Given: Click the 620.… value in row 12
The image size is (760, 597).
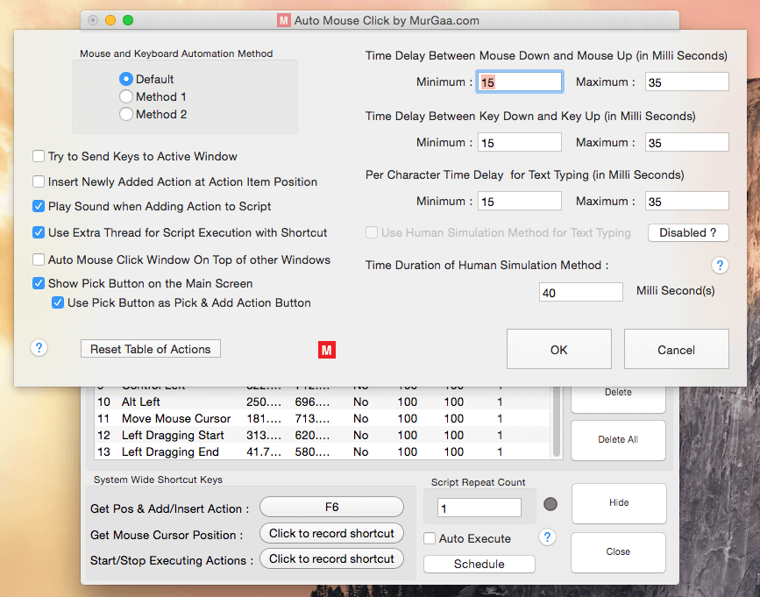Looking at the screenshot, I should point(312,435).
